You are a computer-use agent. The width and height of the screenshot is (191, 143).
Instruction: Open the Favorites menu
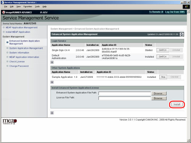(x=28, y=6)
